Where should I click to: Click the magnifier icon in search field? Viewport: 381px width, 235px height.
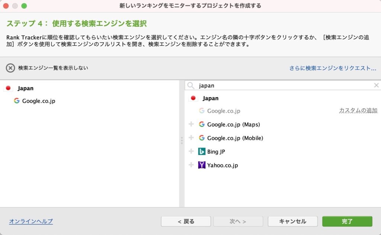coord(191,85)
